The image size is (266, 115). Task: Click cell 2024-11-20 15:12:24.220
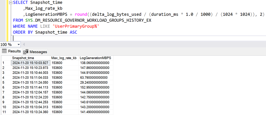(31, 97)
